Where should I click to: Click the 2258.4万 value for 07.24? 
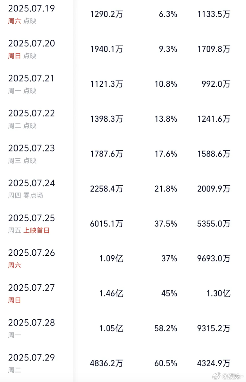tap(107, 189)
